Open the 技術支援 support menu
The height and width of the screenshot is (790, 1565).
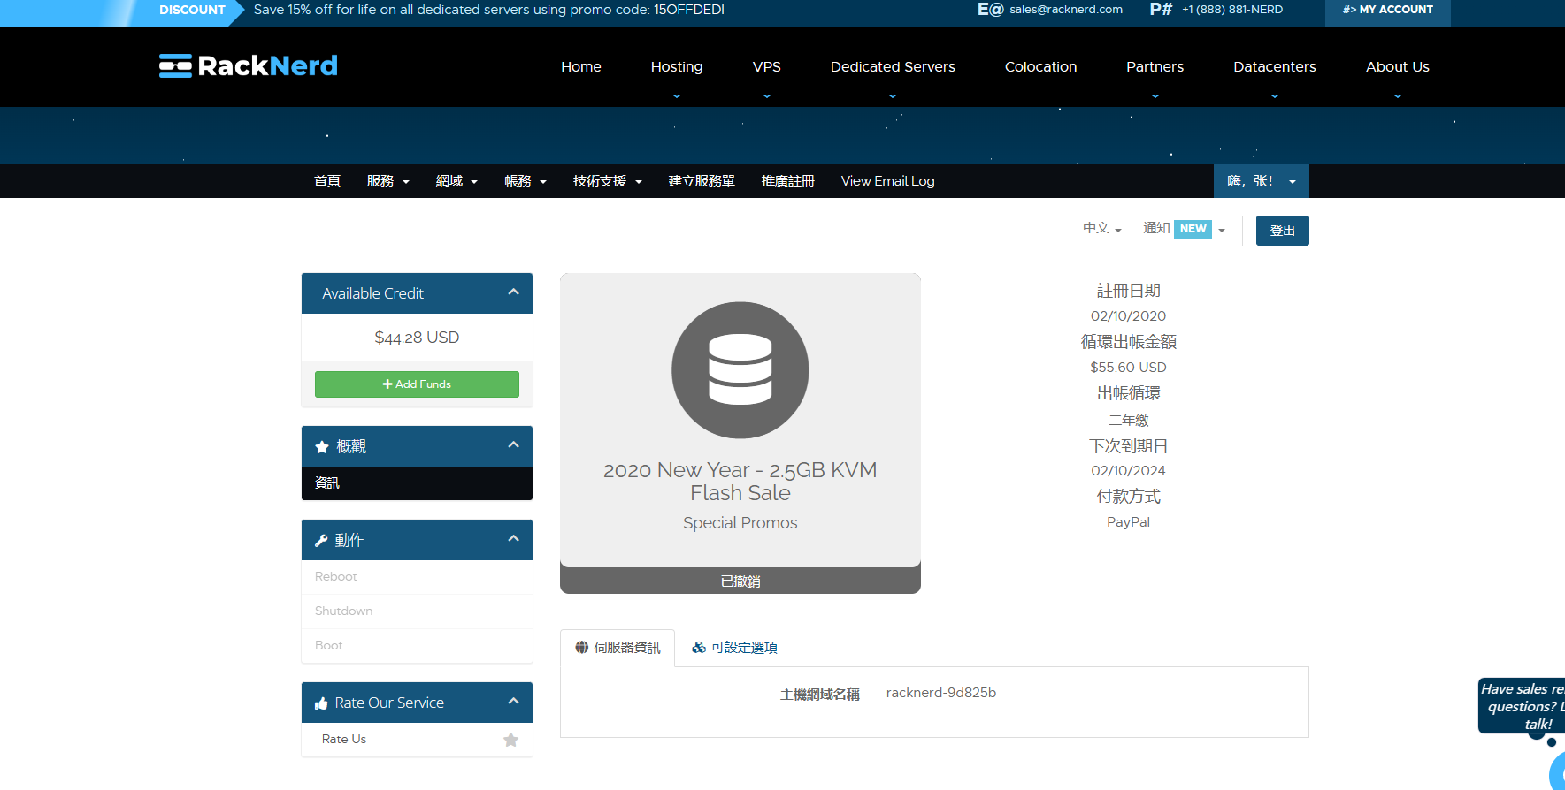607,181
